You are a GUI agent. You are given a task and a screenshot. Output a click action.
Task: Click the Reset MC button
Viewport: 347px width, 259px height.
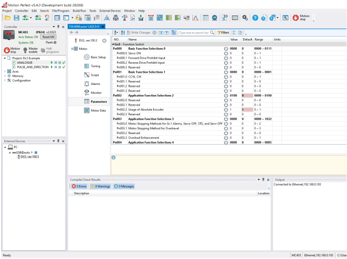coord(49,37)
